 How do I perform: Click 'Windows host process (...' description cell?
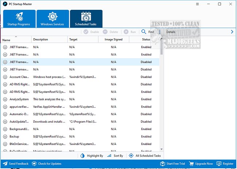click(x=49, y=77)
